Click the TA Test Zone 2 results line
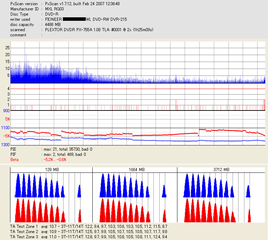This screenshot has width=268, height=240. click(x=89, y=232)
